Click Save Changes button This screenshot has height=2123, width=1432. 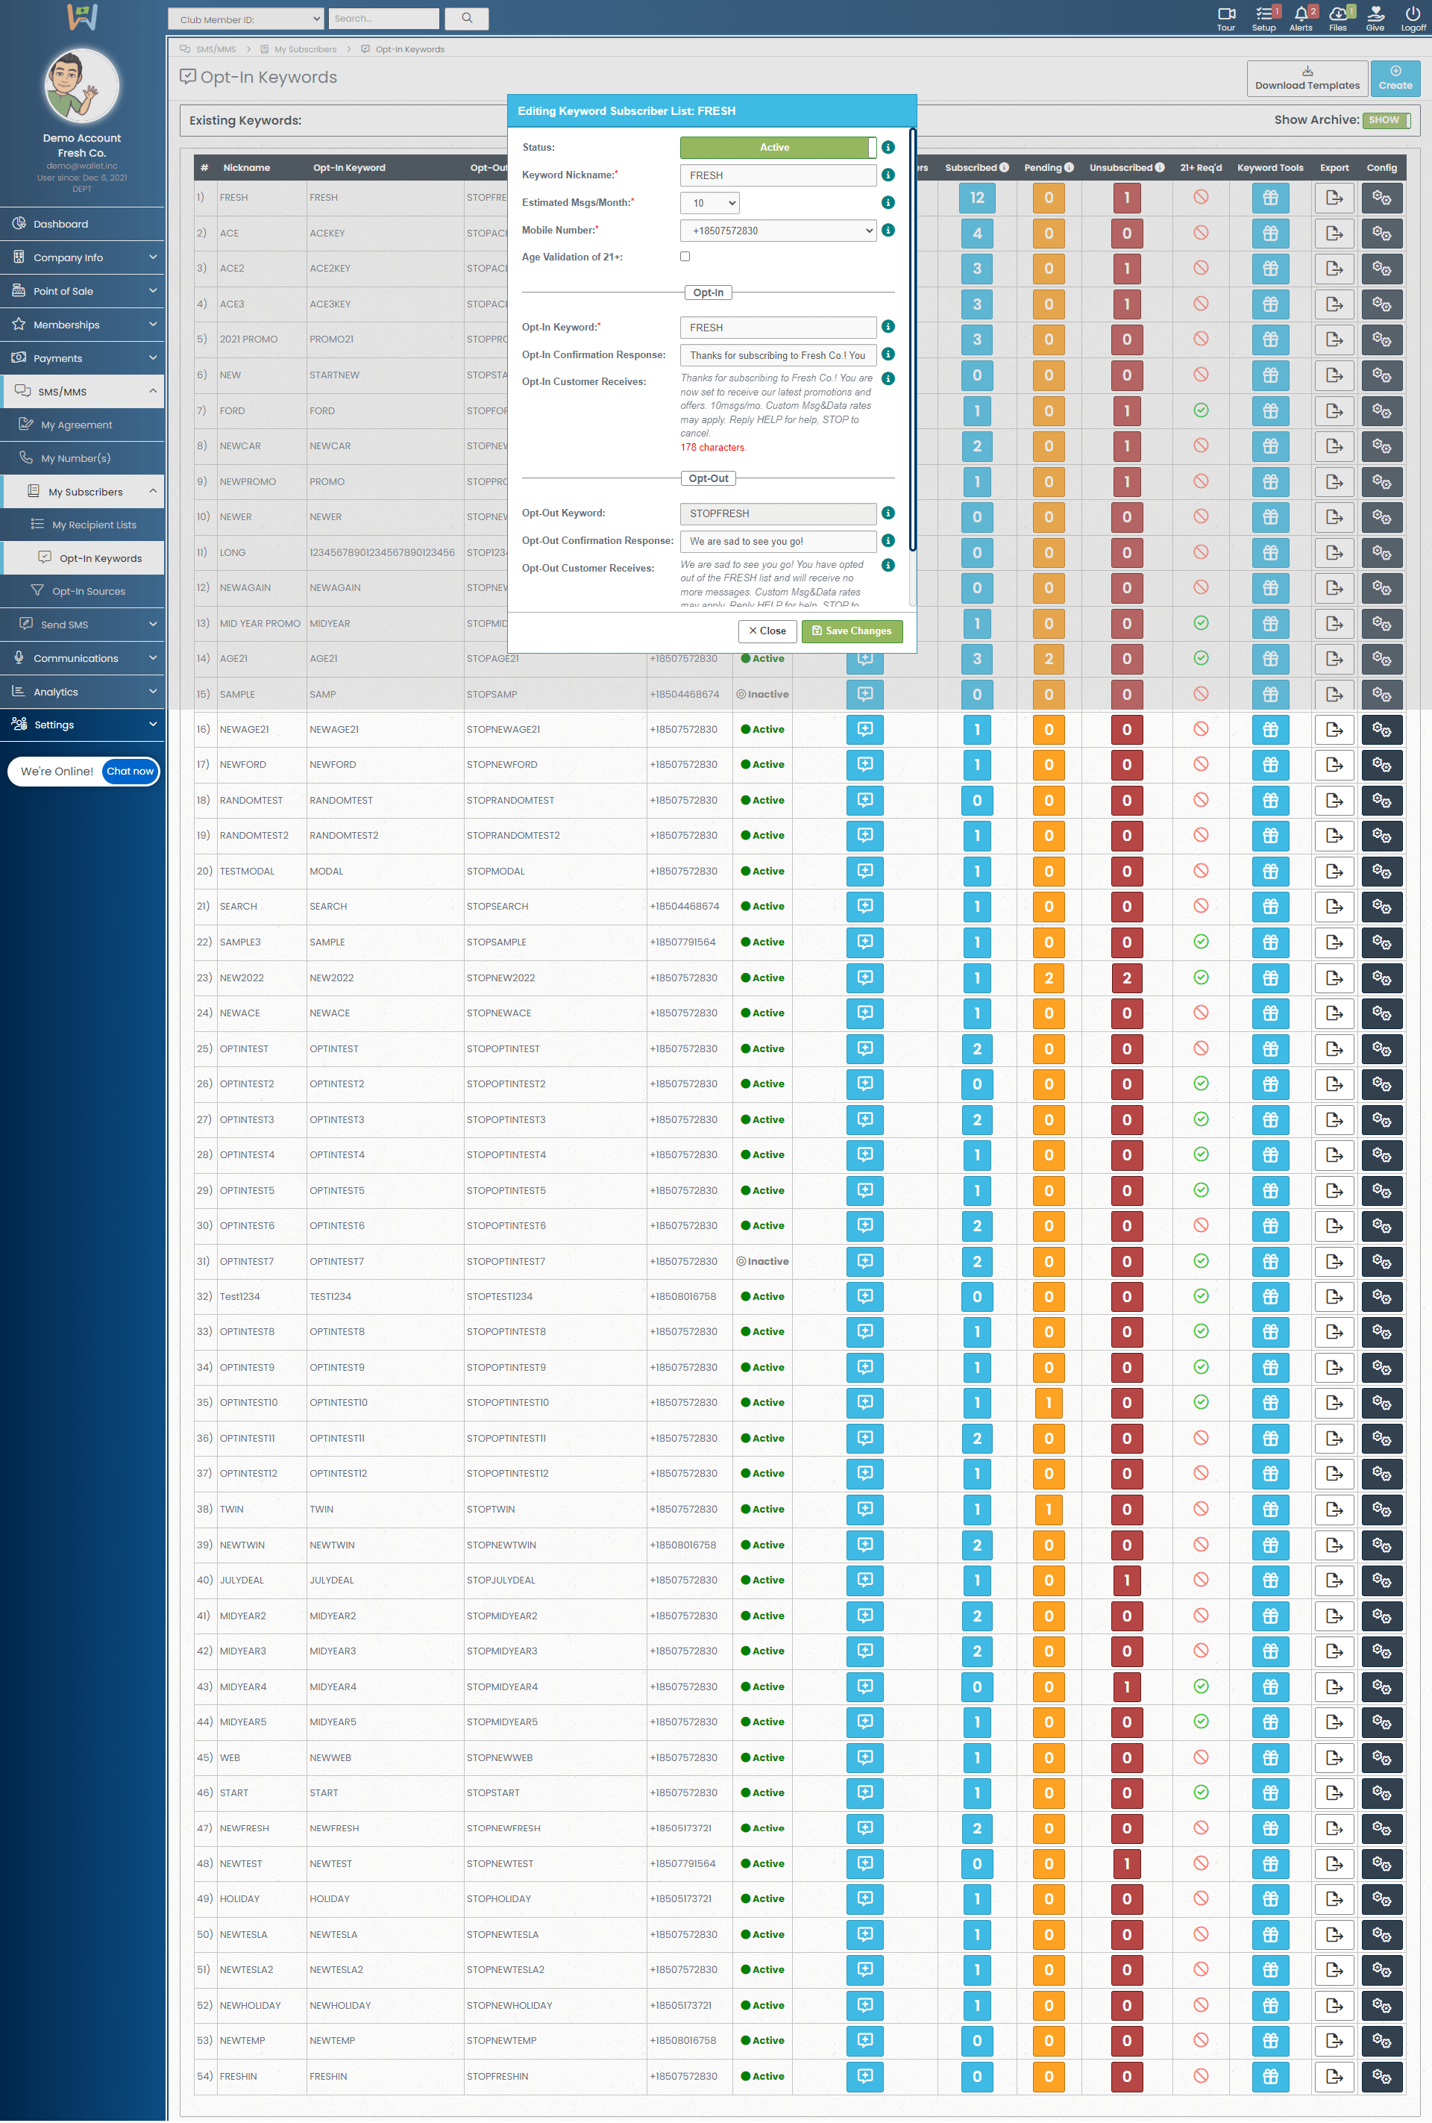[x=851, y=631]
